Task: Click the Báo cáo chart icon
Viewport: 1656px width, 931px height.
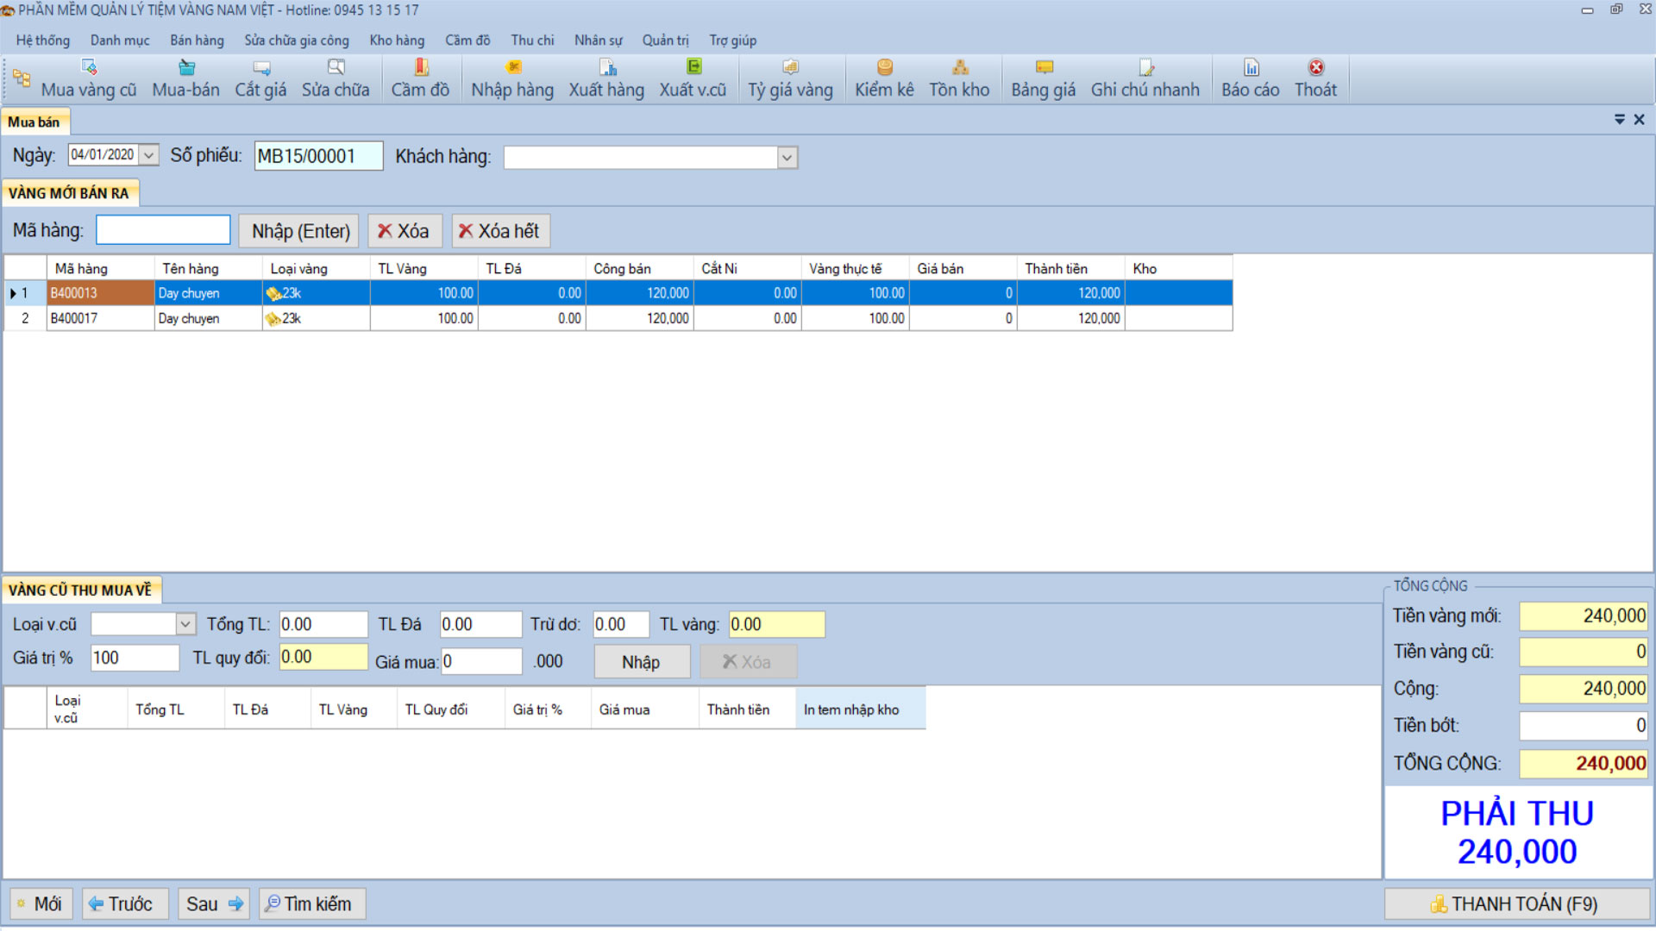Action: click(1251, 68)
